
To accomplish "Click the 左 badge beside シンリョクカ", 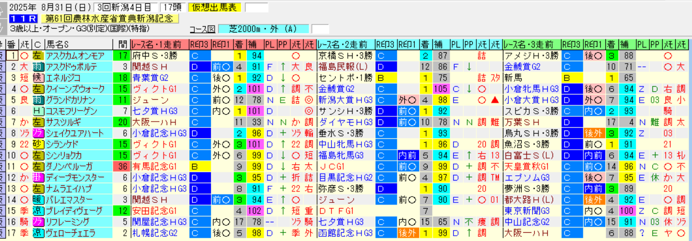I will tap(38, 155).
